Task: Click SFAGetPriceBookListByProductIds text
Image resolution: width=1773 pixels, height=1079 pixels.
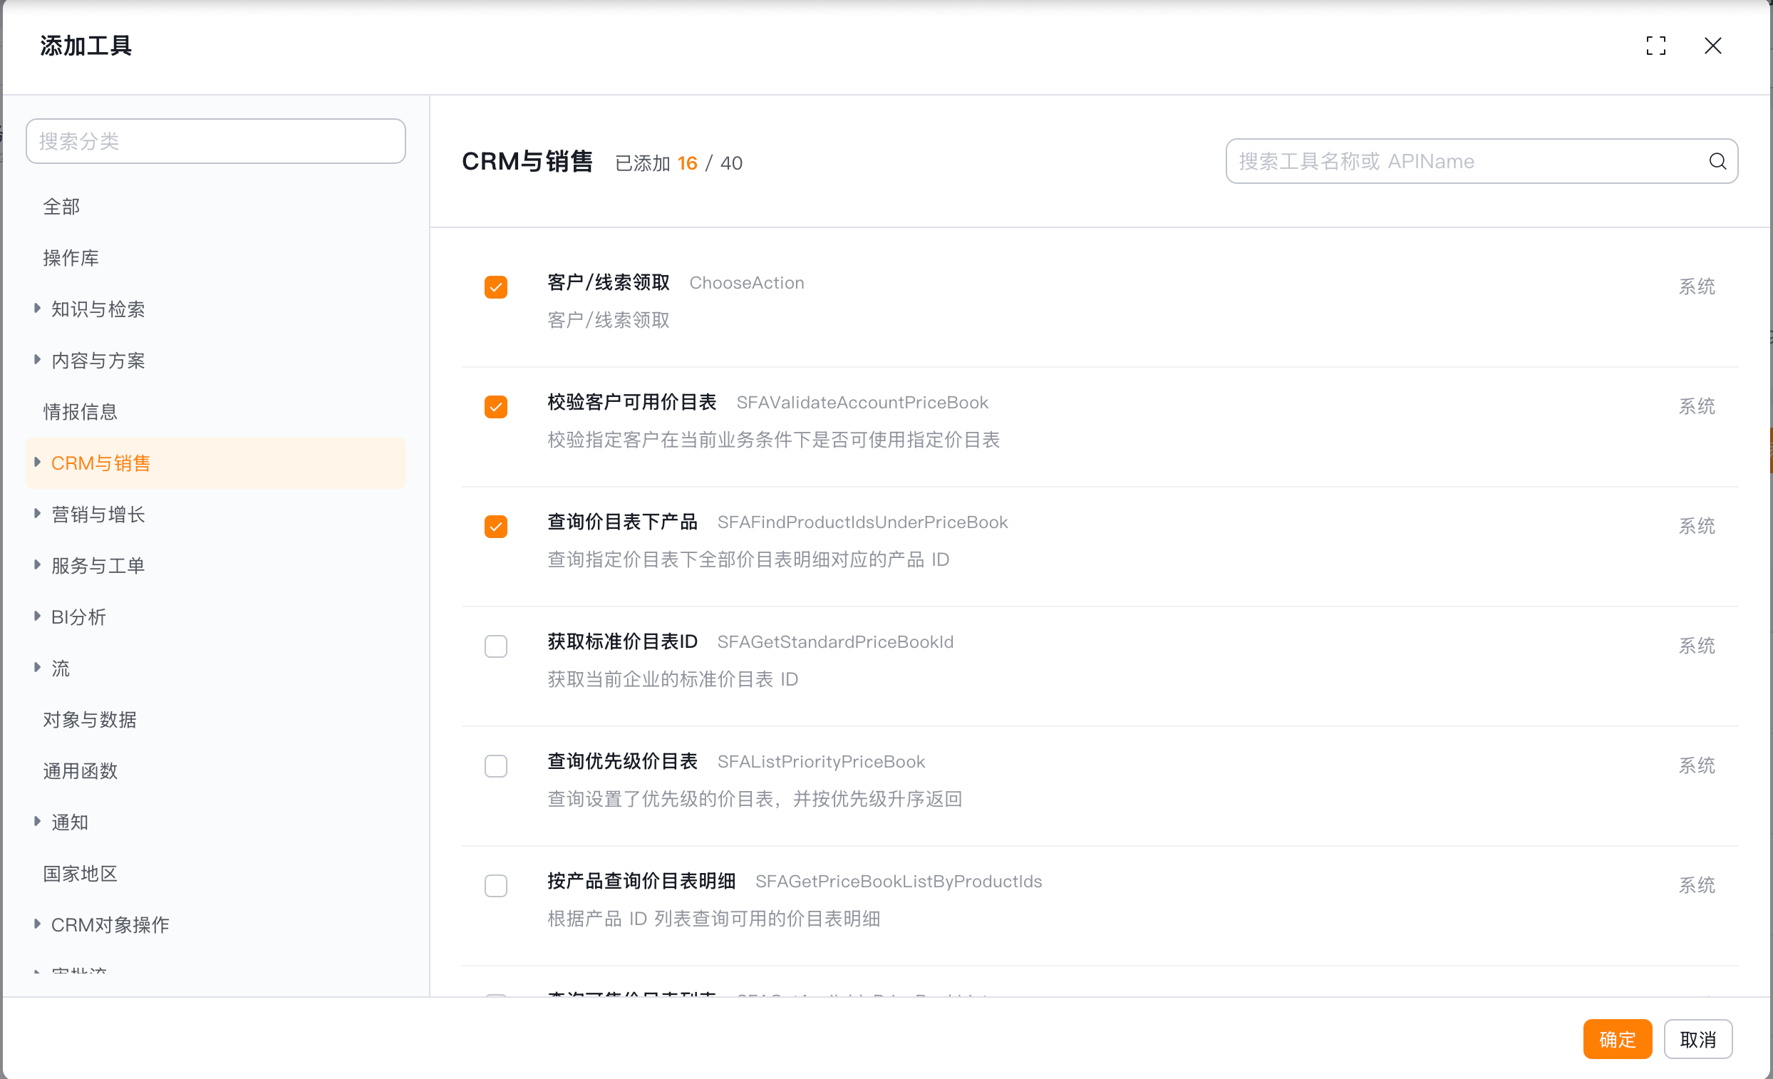Action: click(898, 882)
